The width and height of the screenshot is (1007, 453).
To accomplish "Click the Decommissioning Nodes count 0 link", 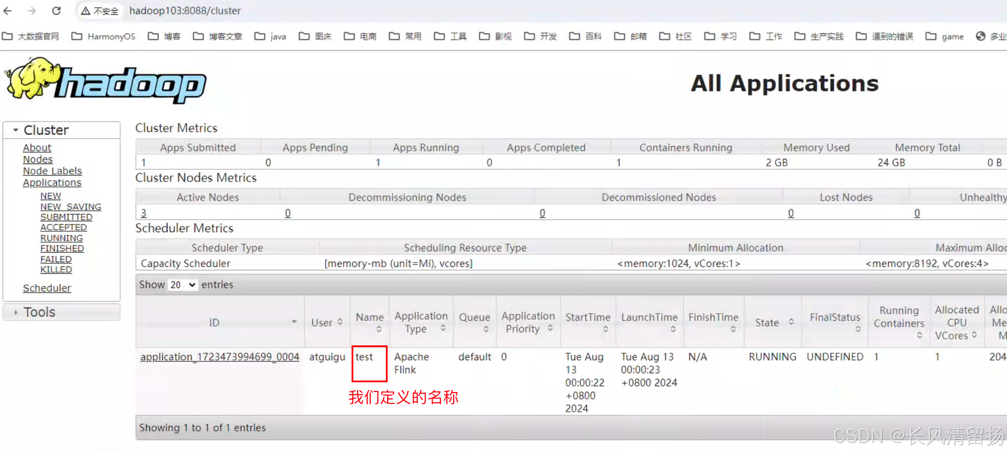I will pyautogui.click(x=288, y=213).
